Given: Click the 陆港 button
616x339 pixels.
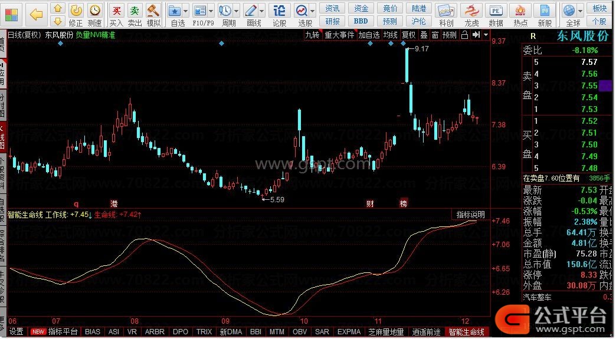Looking at the screenshot, I should coord(419,8).
